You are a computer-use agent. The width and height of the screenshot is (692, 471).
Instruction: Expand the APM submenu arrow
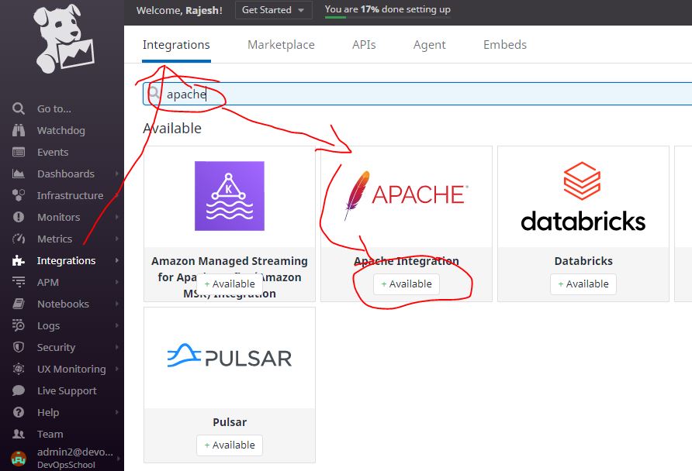117,283
